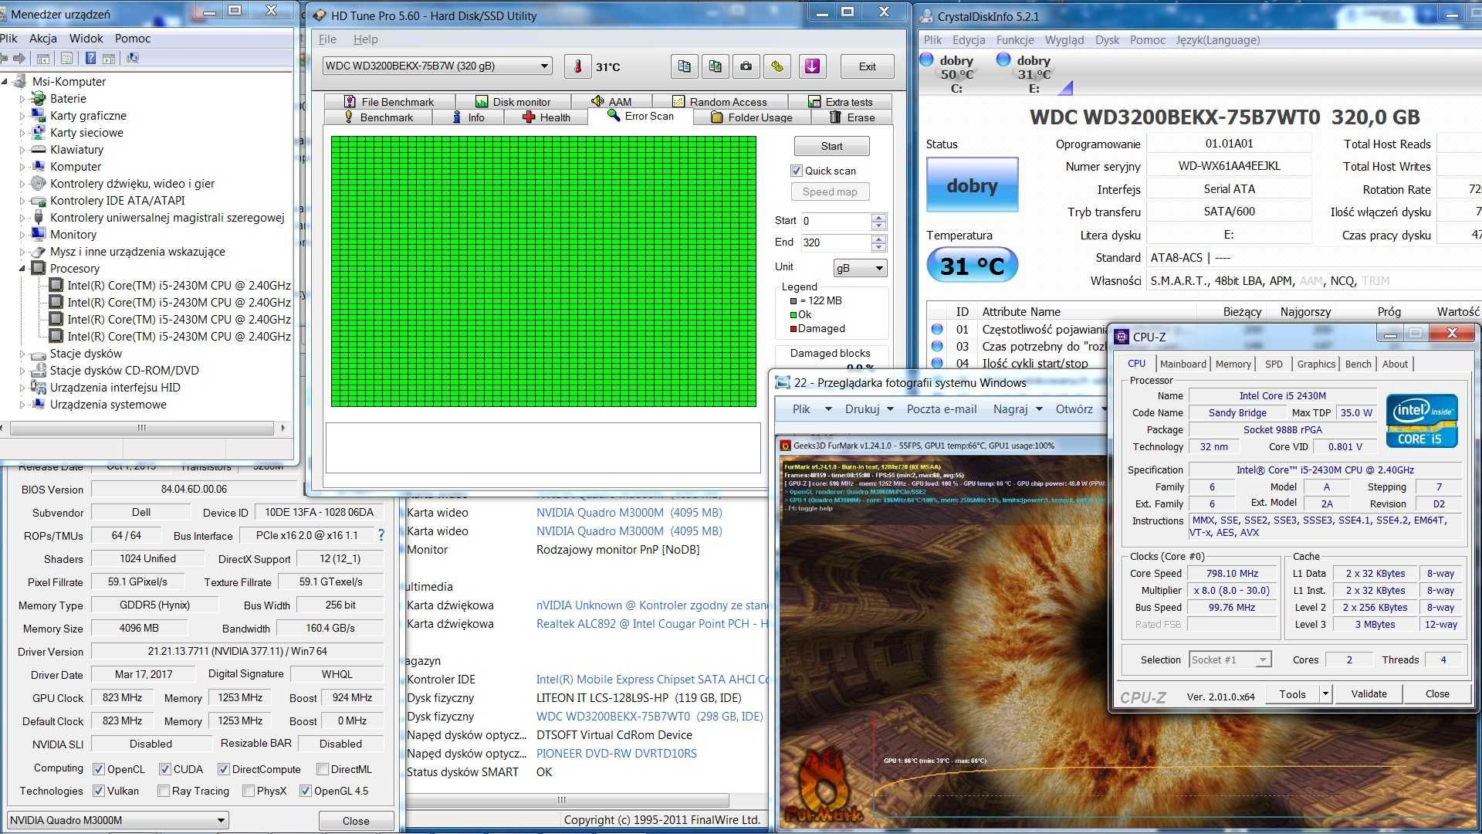
Task: Click the Monitory device icon in the tree
Action: pyautogui.click(x=39, y=234)
